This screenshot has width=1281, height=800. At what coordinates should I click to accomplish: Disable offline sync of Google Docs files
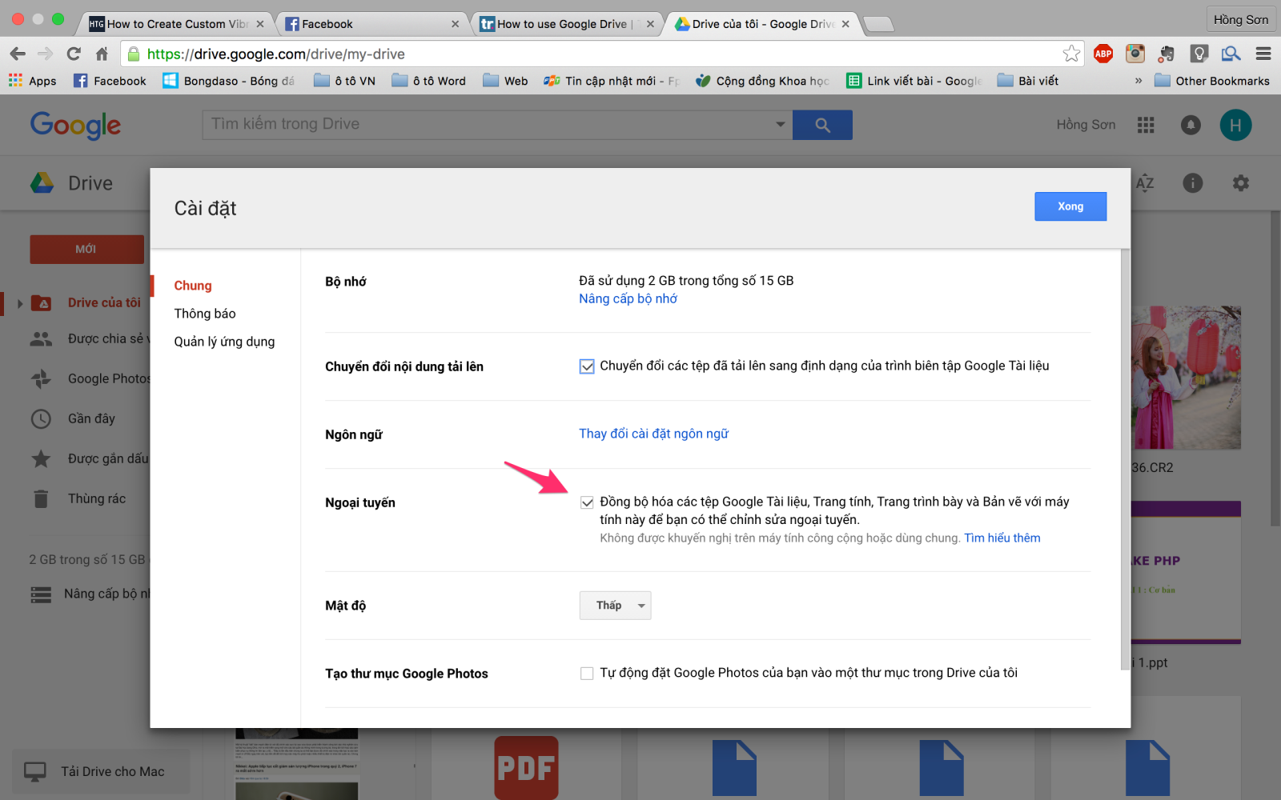coord(587,502)
